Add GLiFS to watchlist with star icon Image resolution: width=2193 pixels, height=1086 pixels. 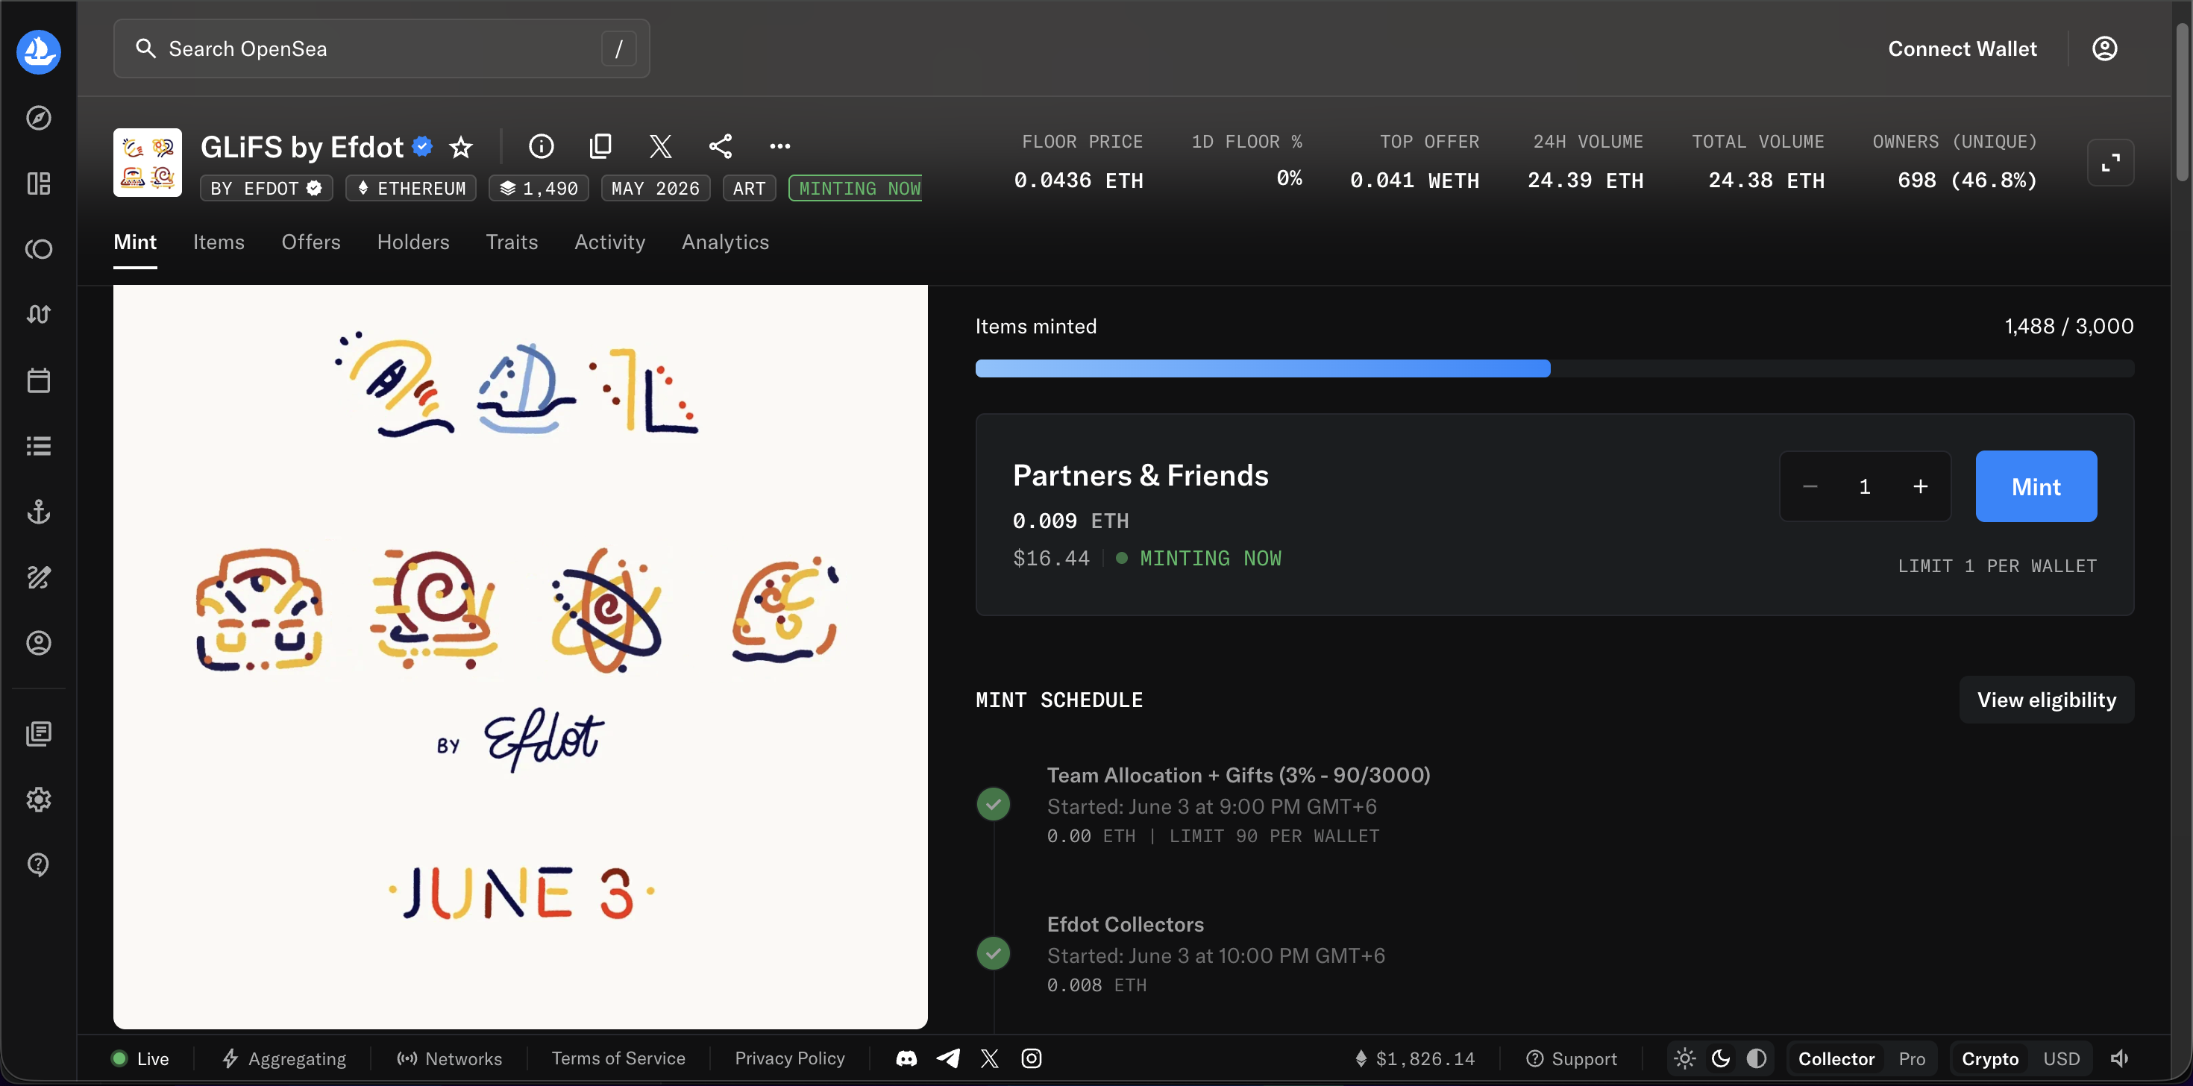[x=460, y=147]
